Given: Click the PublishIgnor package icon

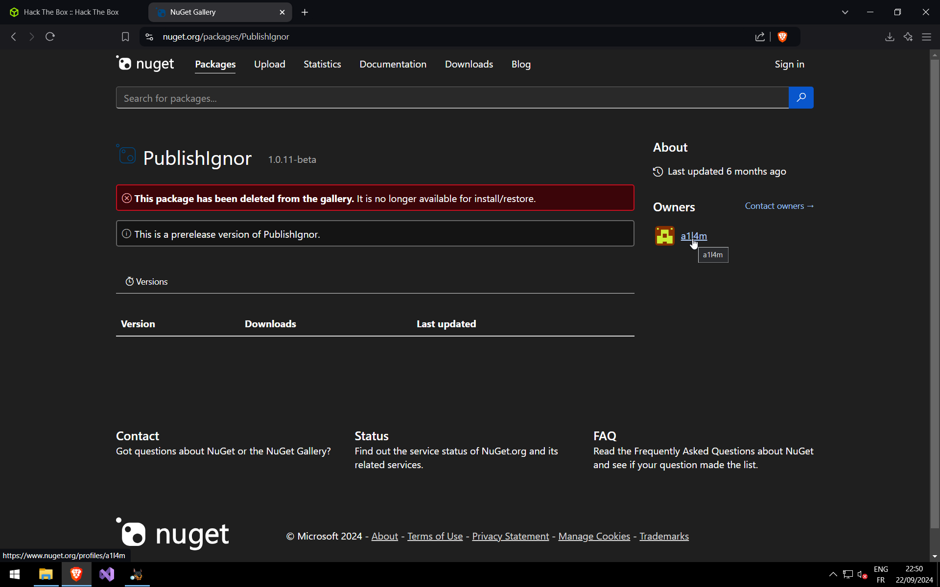Looking at the screenshot, I should 127,155.
